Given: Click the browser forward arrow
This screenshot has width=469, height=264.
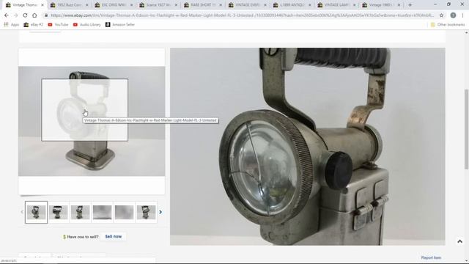Looking at the screenshot, I should 15,15.
